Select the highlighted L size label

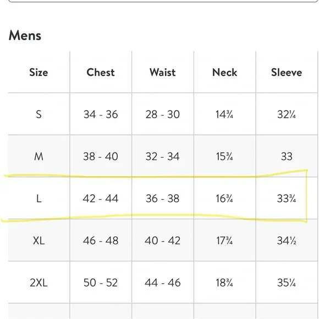tap(38, 199)
